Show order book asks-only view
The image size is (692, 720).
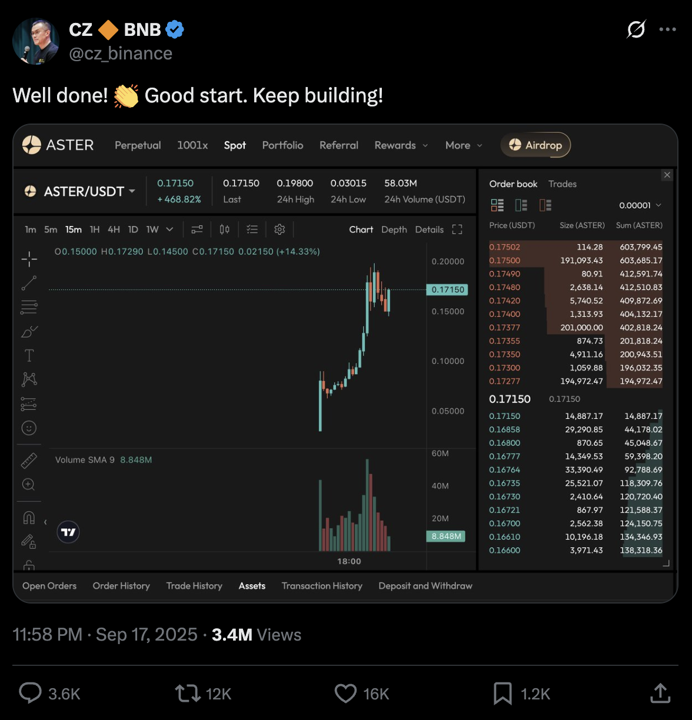545,205
